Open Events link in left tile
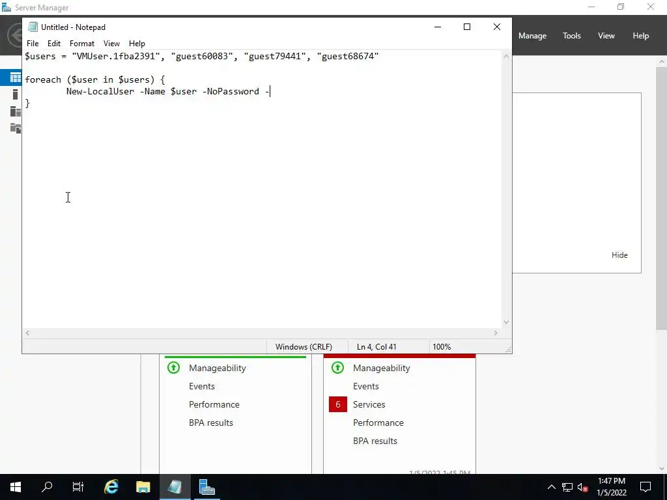Image resolution: width=667 pixels, height=500 pixels. click(x=202, y=386)
